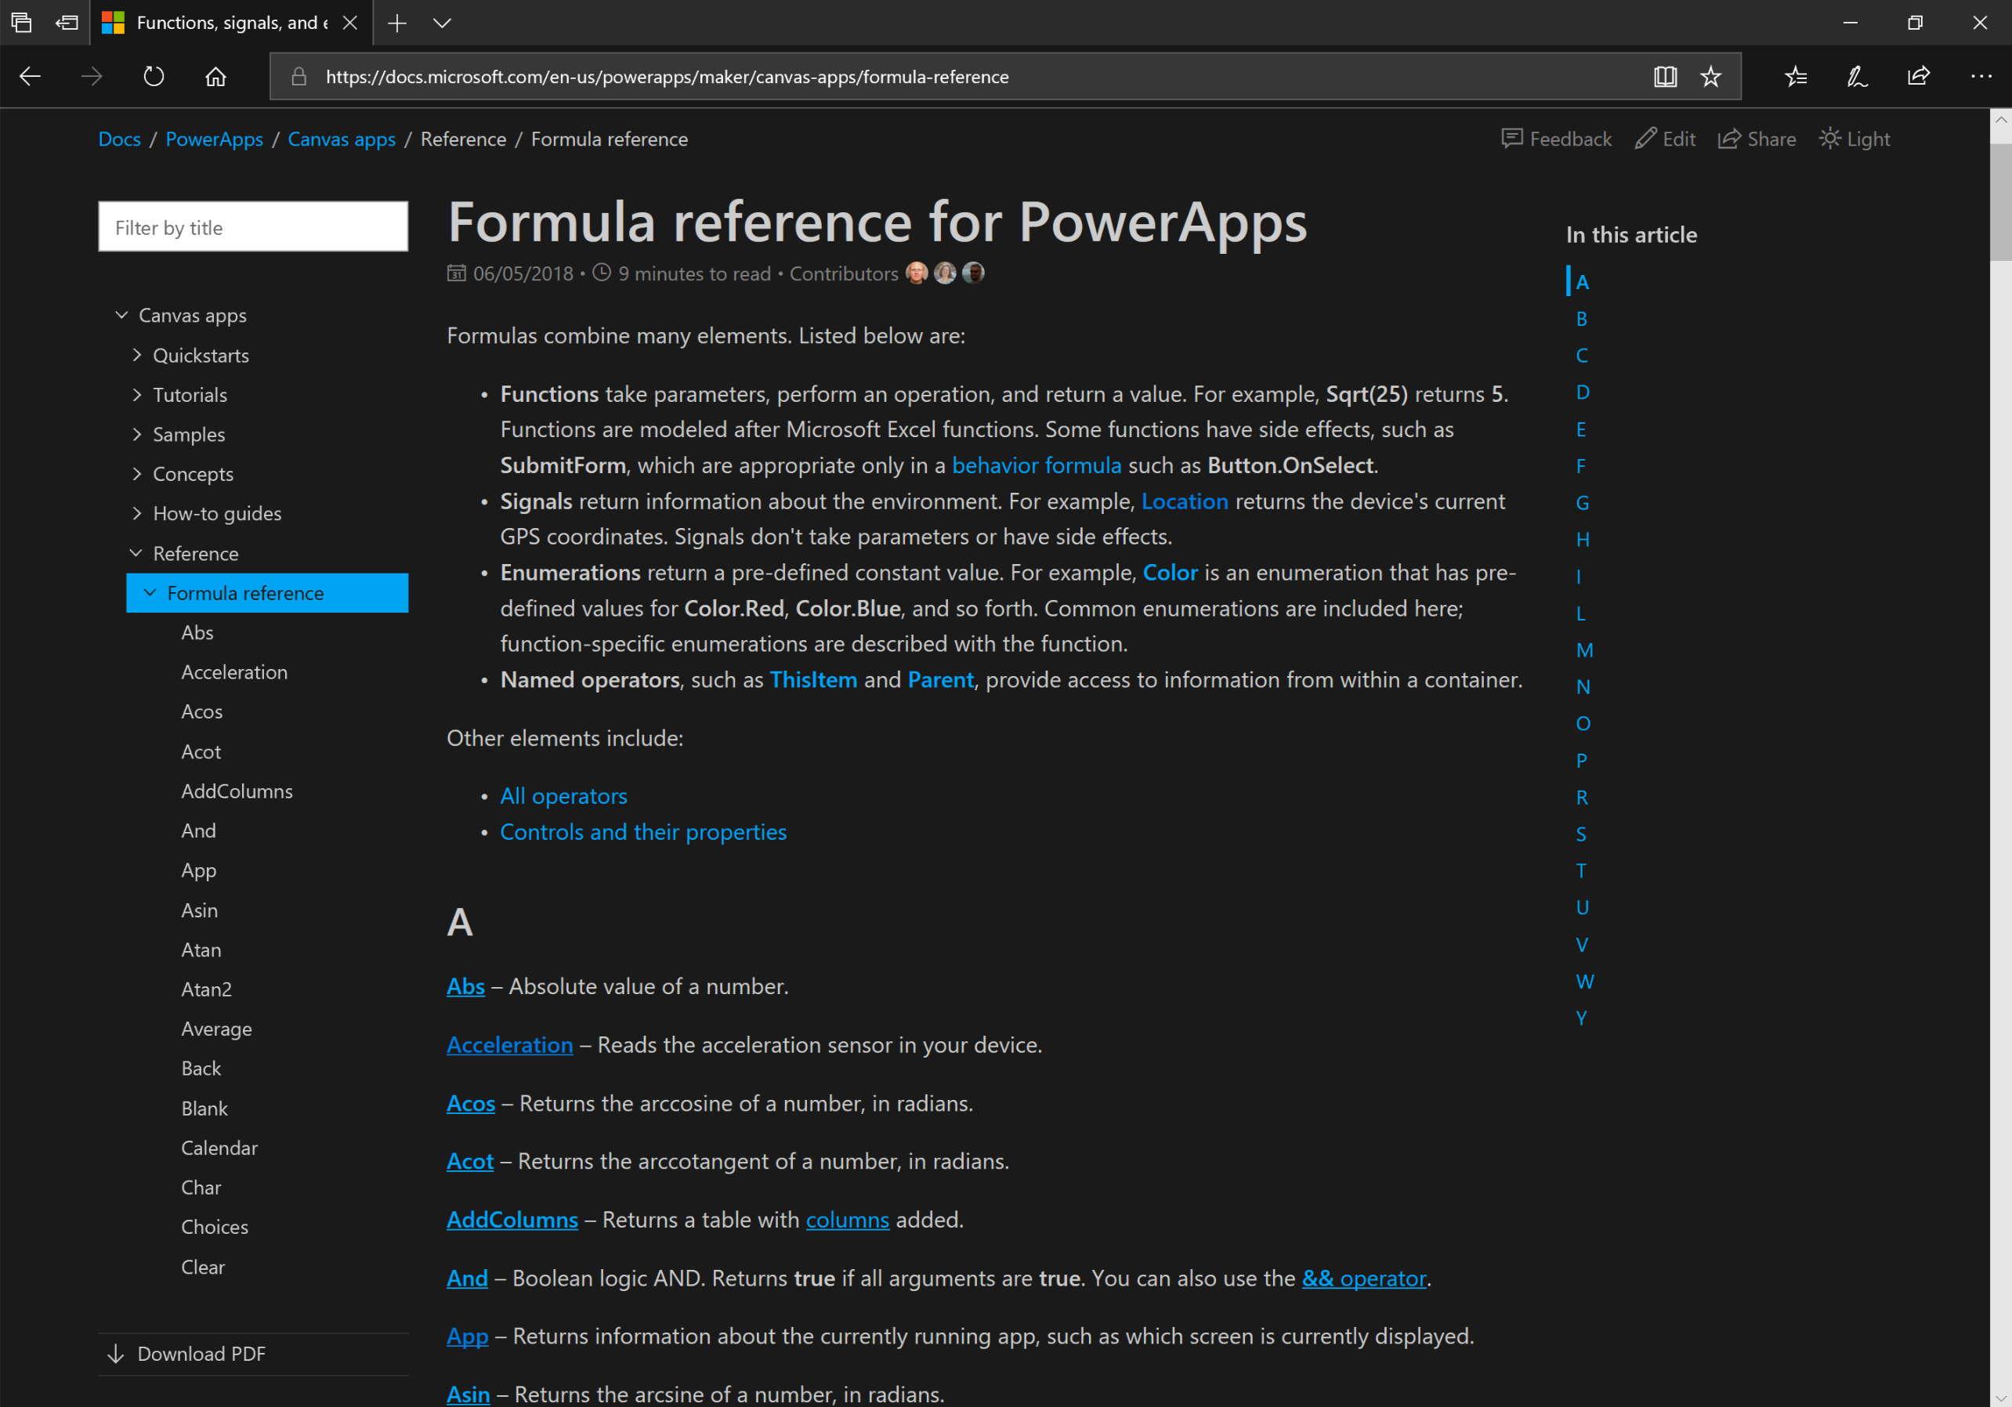Refresh the current page
This screenshot has height=1407, width=2012.
click(154, 76)
